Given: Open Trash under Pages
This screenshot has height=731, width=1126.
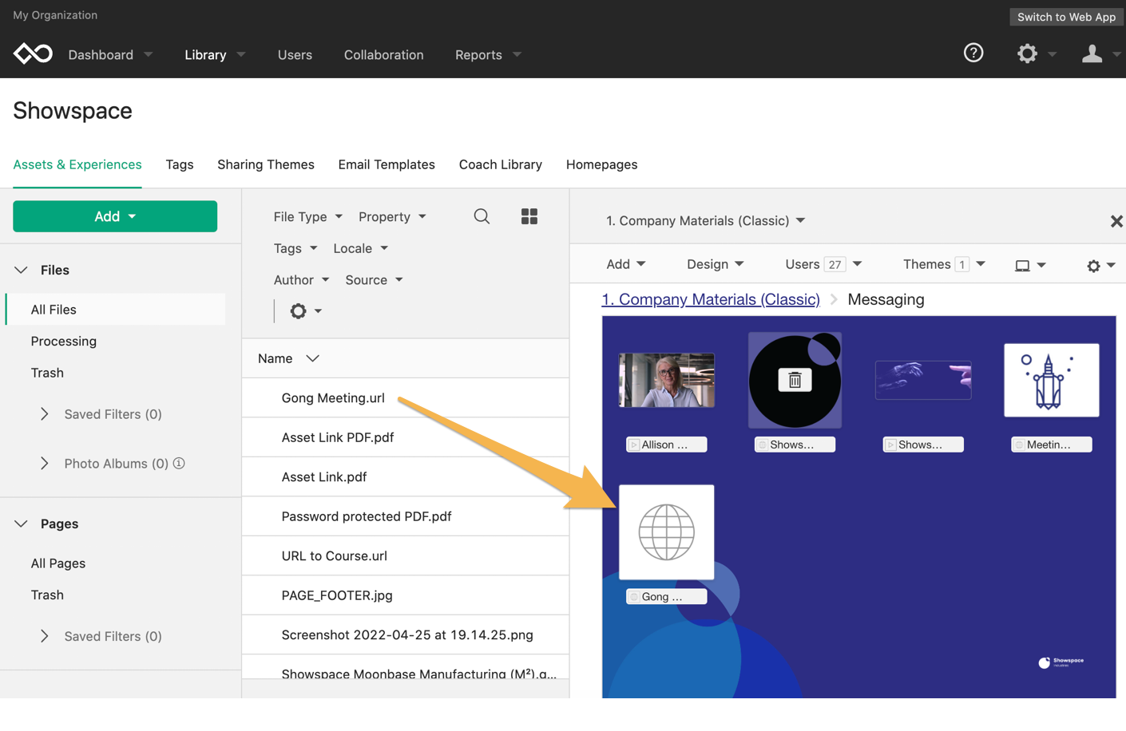Looking at the screenshot, I should point(47,595).
